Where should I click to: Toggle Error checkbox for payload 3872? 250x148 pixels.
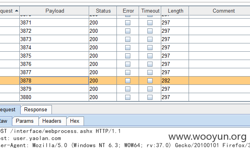(x=128, y=31)
